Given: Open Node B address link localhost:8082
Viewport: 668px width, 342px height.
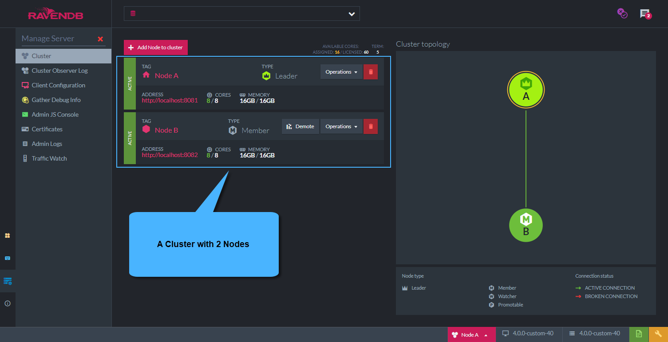Looking at the screenshot, I should (x=170, y=155).
